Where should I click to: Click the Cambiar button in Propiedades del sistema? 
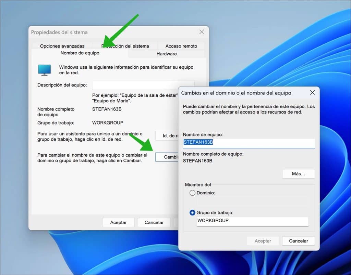coord(167,157)
